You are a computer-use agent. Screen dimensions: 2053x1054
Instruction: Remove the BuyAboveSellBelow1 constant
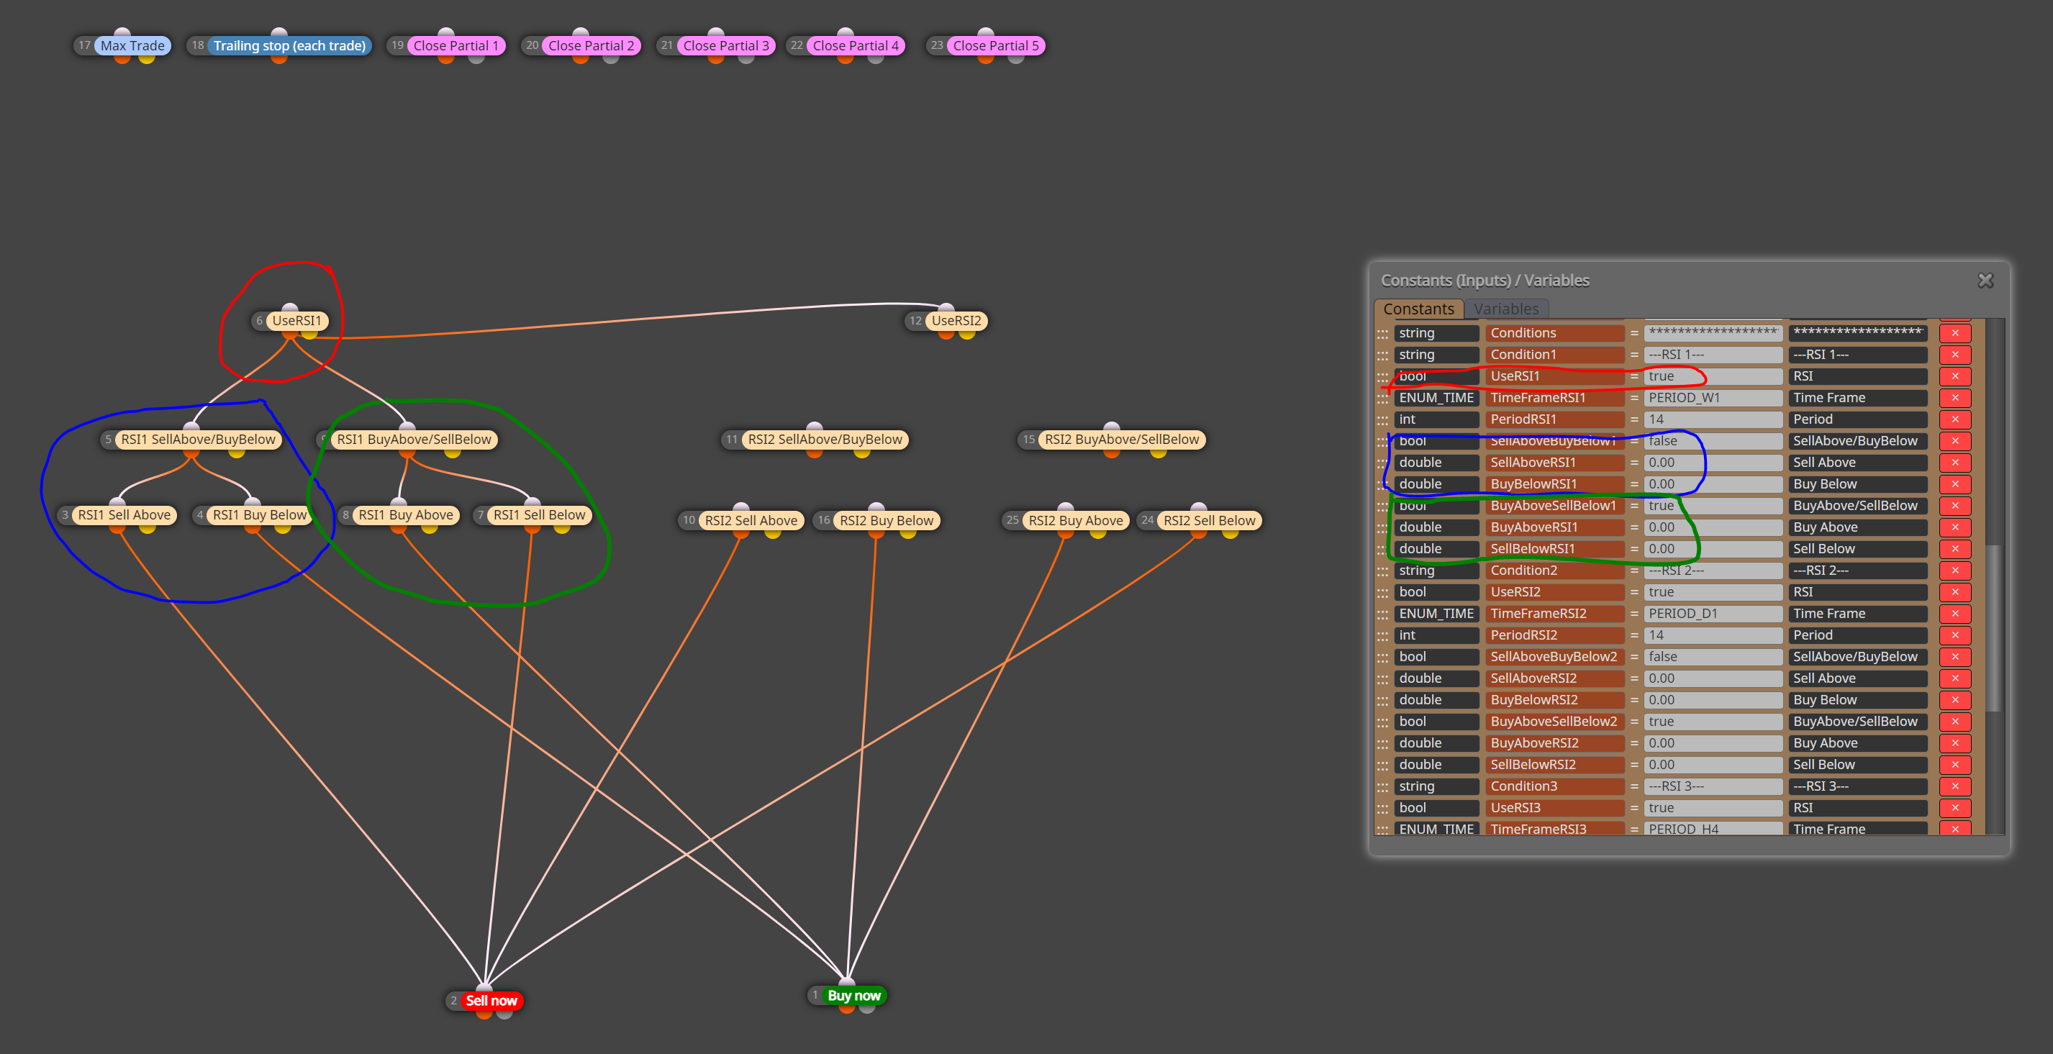point(1954,505)
